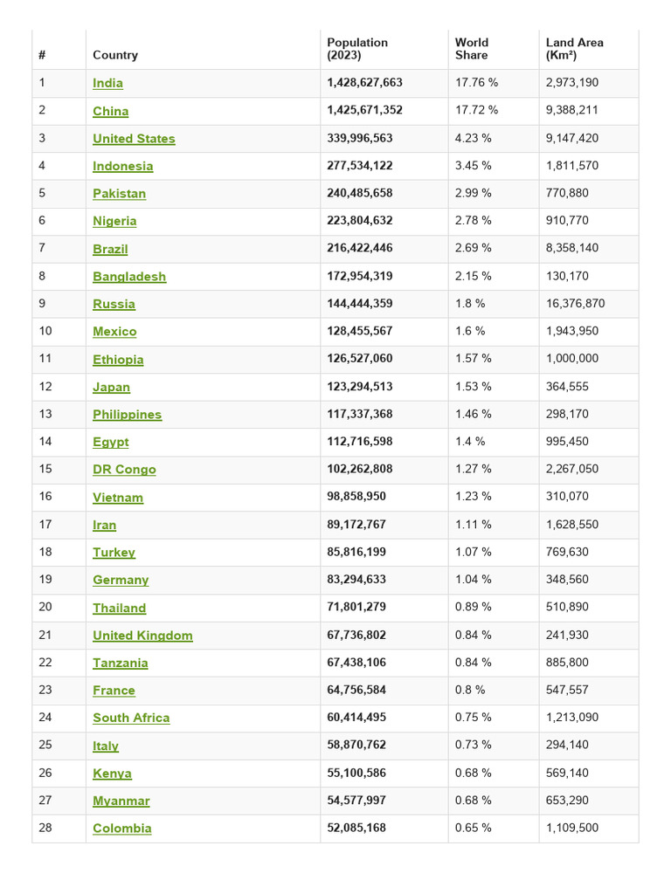
Task: Open the Russia country link
Action: pos(114,304)
